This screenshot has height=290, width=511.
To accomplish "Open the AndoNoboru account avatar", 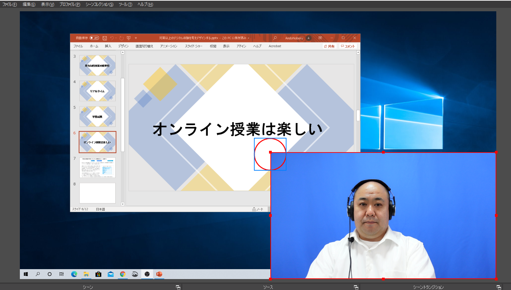I will (308, 38).
